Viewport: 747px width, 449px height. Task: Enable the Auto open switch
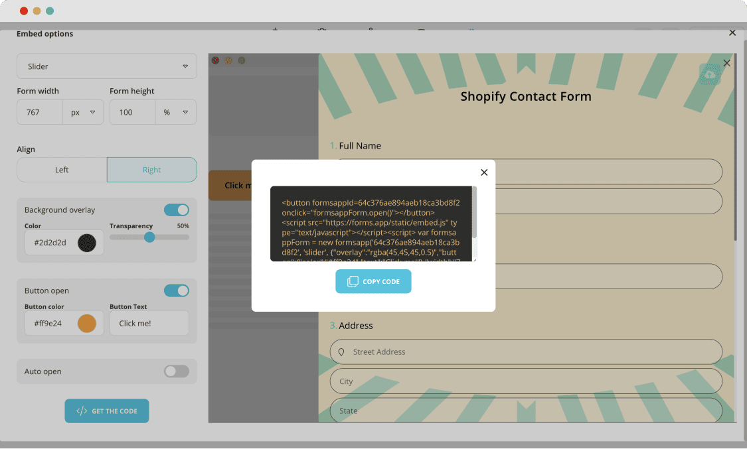176,371
